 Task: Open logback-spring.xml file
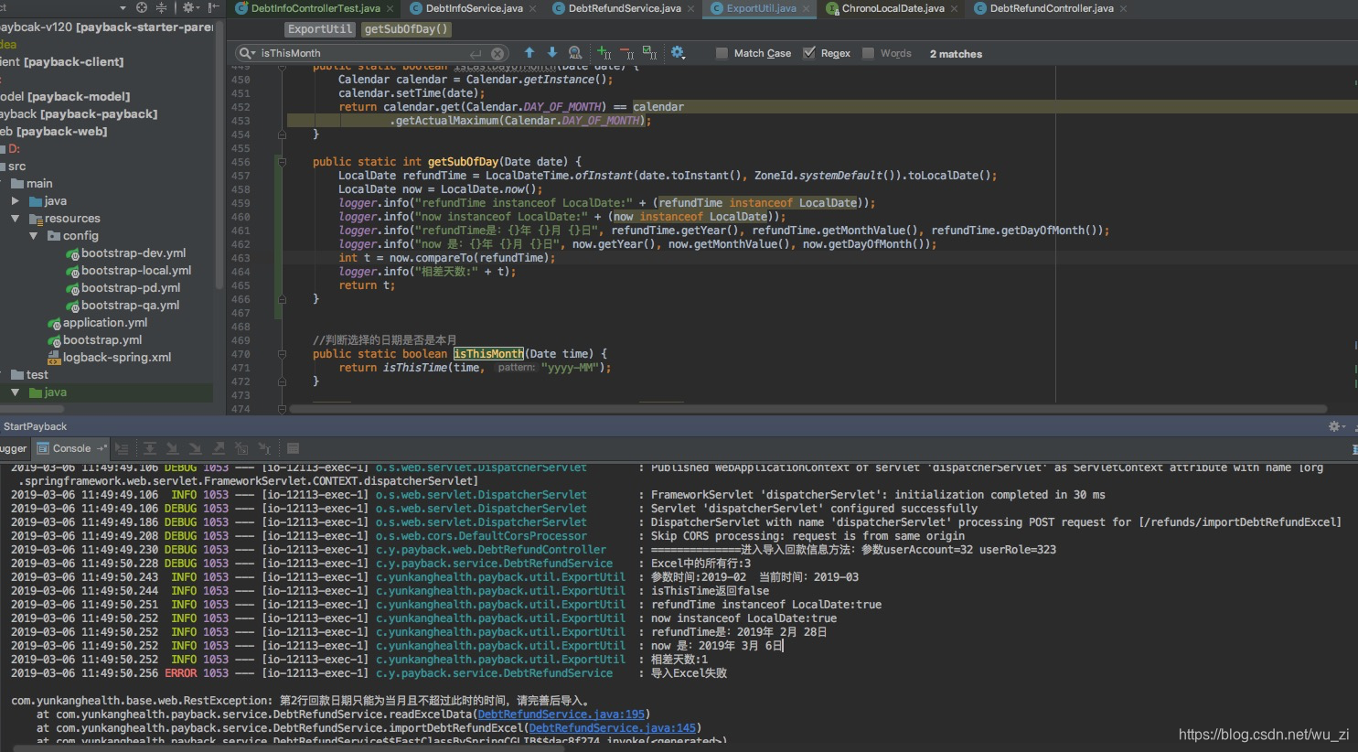pyautogui.click(x=117, y=358)
